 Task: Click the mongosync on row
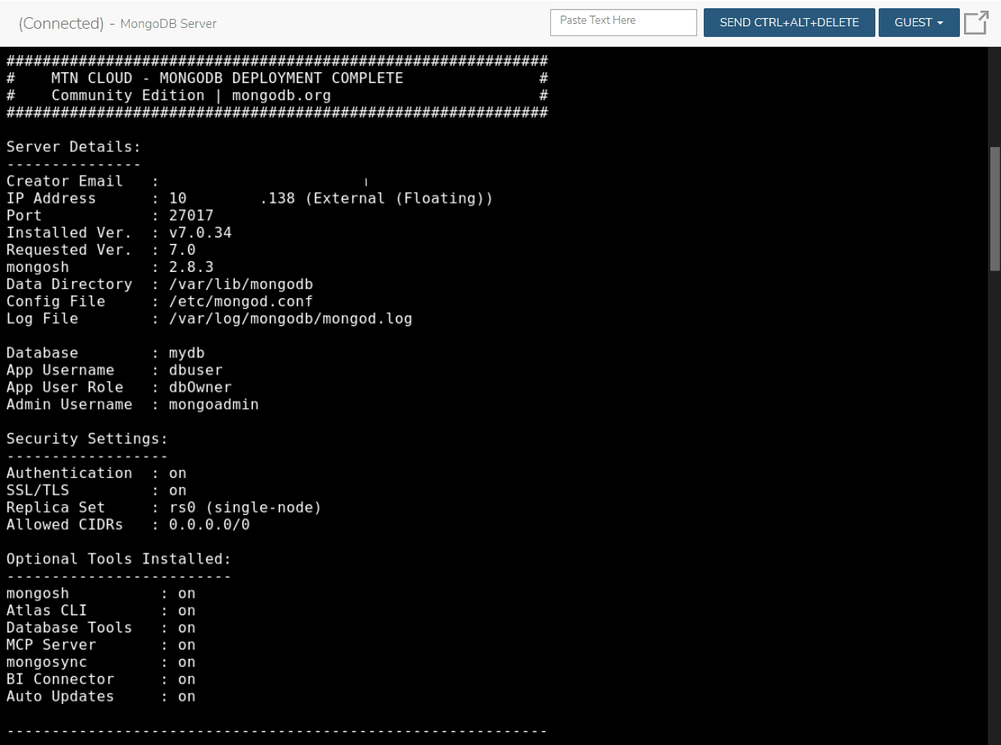[101, 663]
